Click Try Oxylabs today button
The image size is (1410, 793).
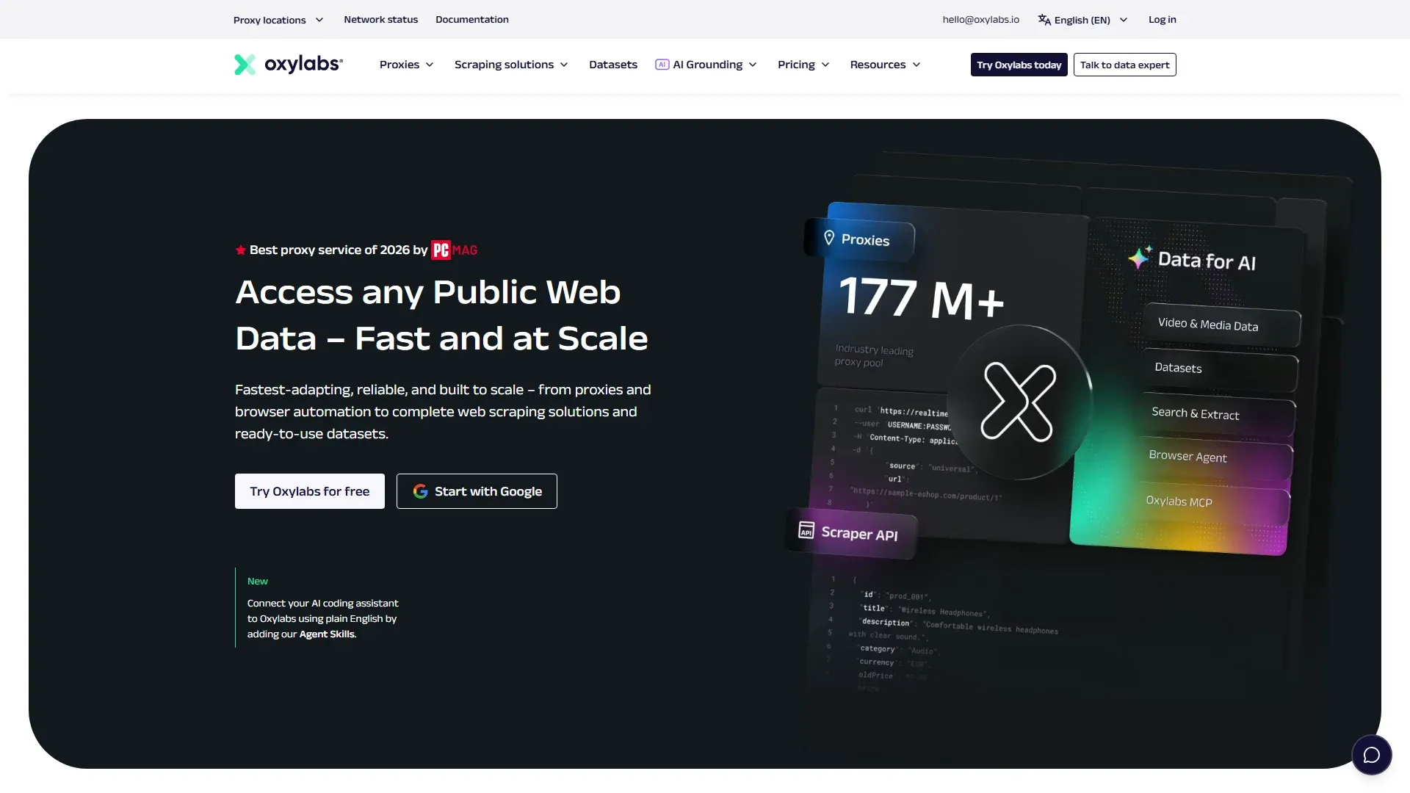(1019, 65)
